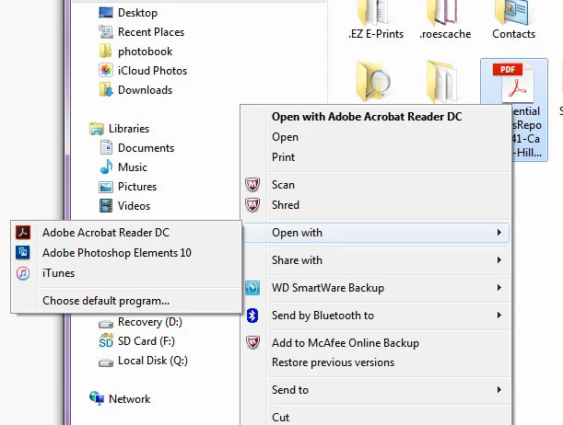Expand the Send by Bluetooth to arrow
563x425 pixels.
tap(499, 316)
